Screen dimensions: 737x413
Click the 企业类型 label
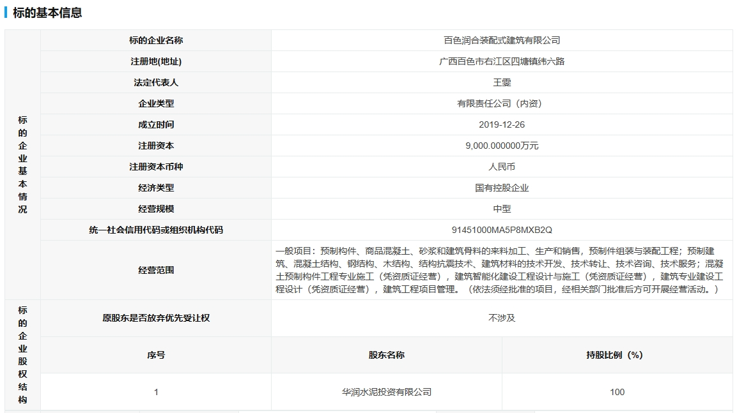pyautogui.click(x=156, y=103)
